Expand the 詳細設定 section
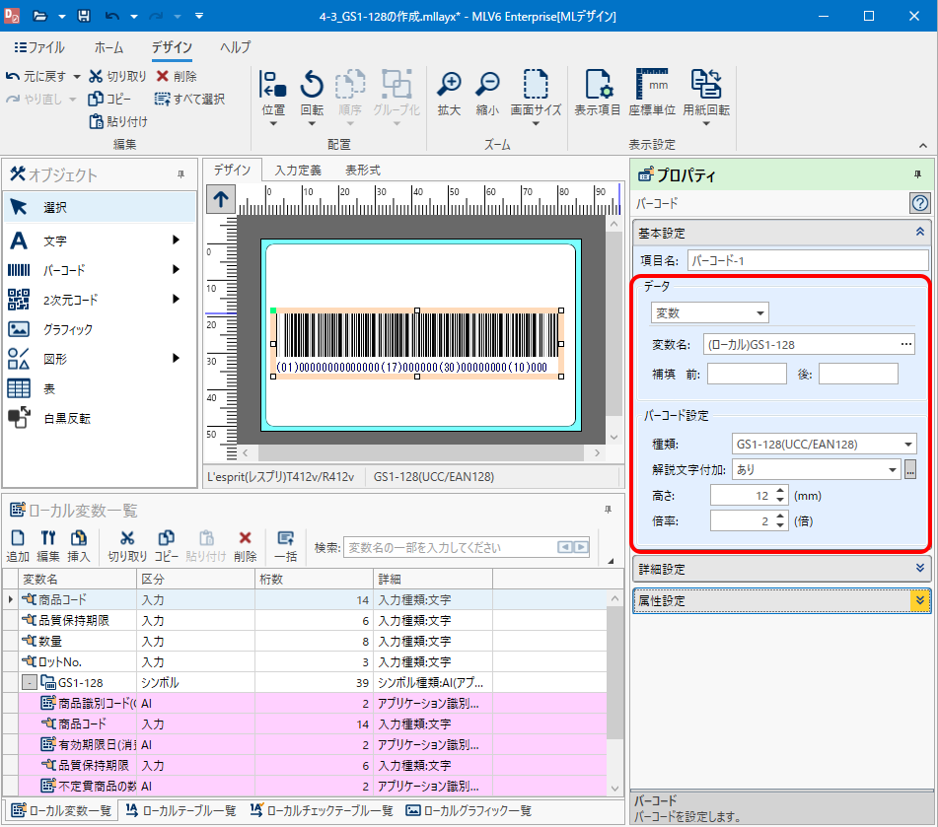This screenshot has width=938, height=827. pyautogui.click(x=920, y=568)
